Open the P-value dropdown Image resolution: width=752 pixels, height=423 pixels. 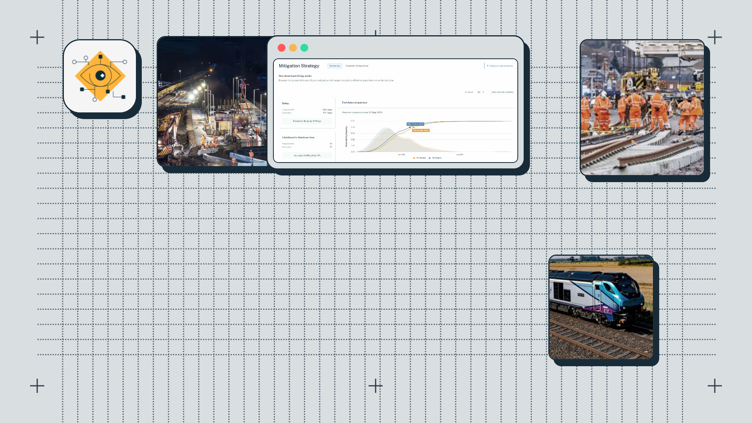click(481, 92)
